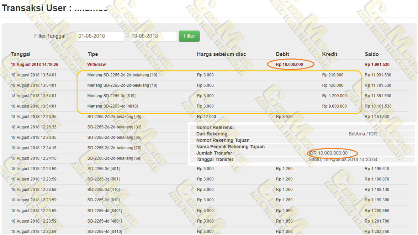Screen dimensions: 418x235
Task: Click the green Filter button
Action: pos(189,36)
